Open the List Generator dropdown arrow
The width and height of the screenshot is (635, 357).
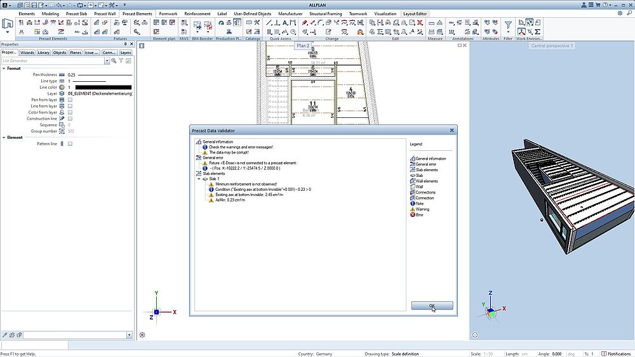(x=106, y=61)
